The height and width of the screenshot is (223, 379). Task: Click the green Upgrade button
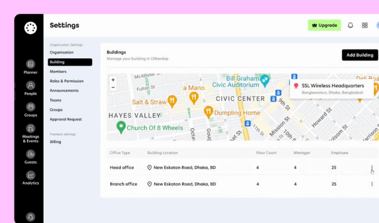324,25
